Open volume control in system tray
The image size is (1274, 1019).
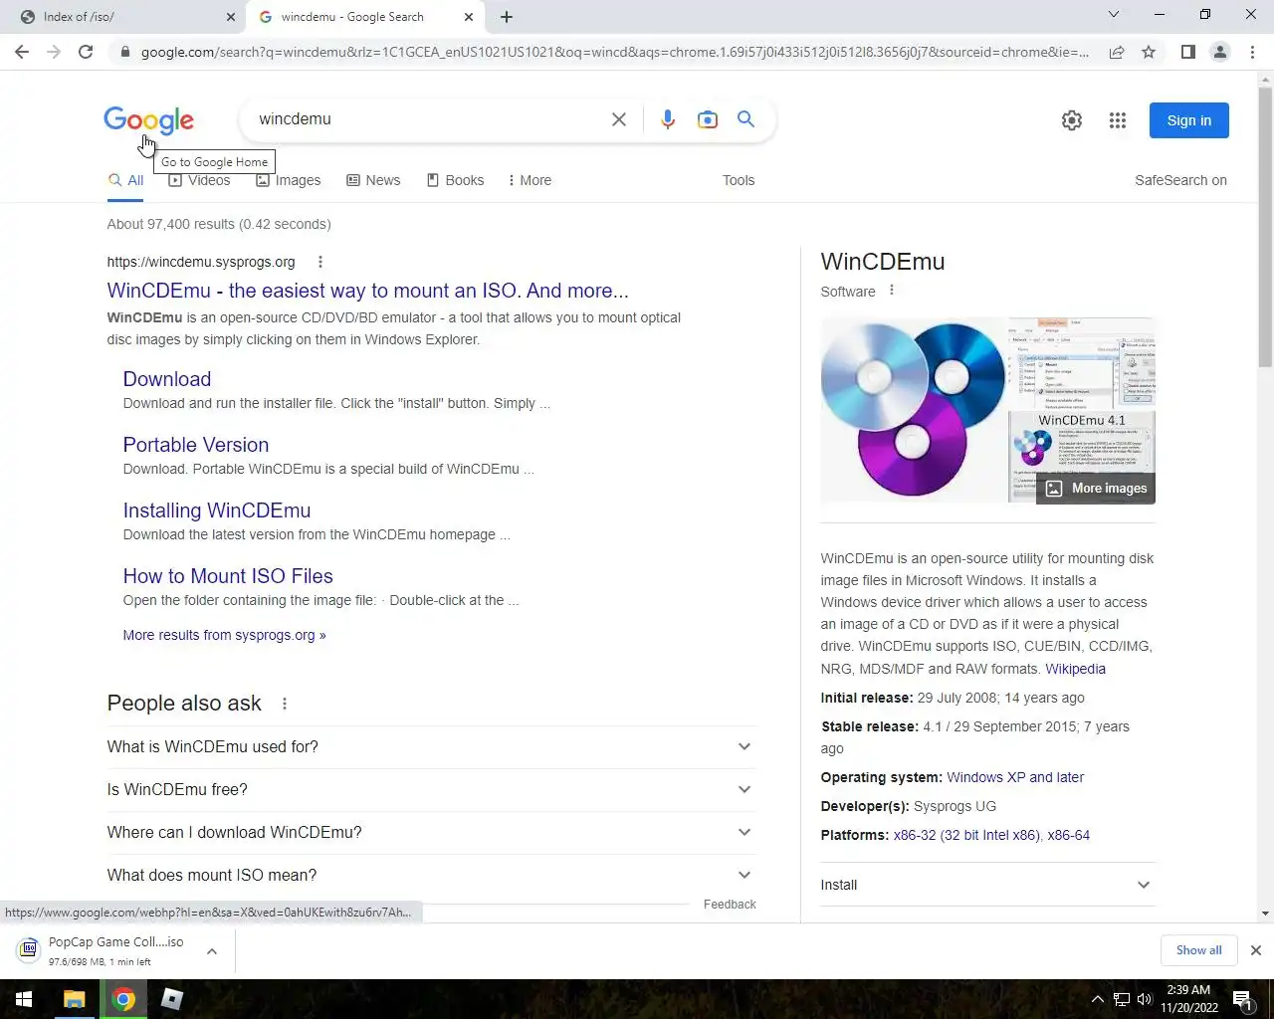[x=1144, y=999]
